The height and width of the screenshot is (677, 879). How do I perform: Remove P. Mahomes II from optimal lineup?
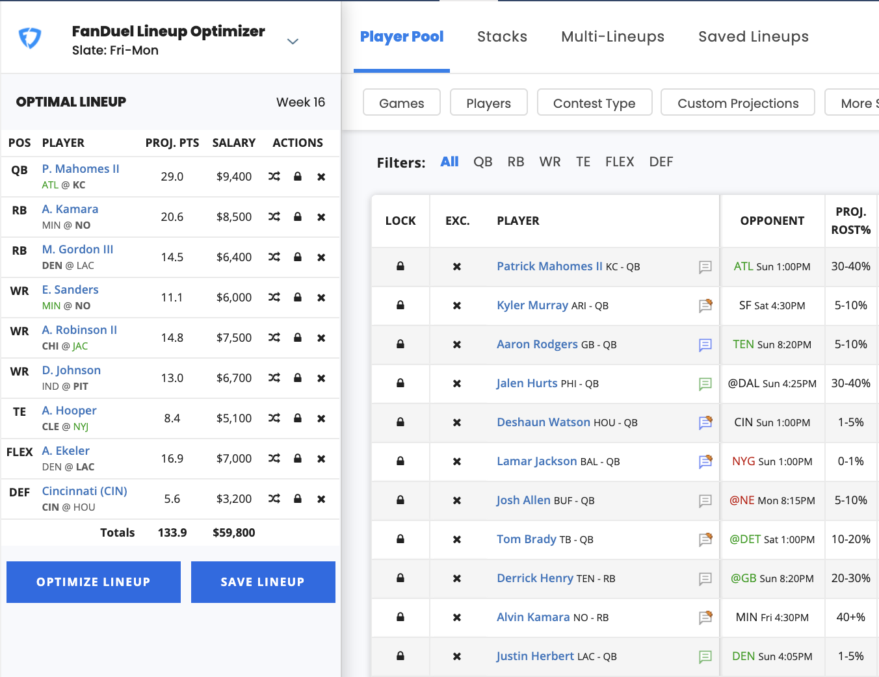click(321, 177)
